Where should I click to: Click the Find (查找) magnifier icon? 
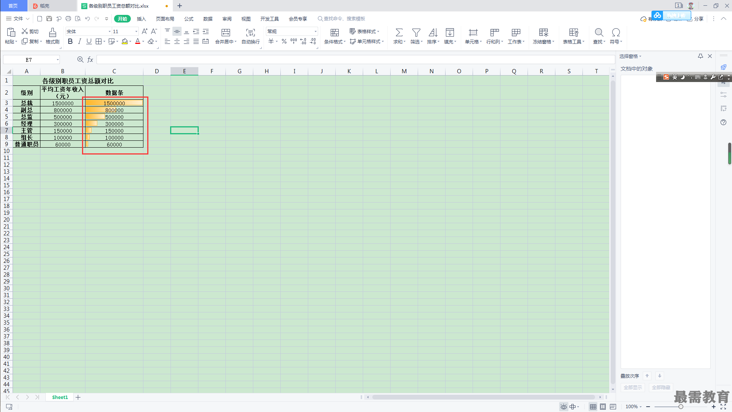[599, 32]
